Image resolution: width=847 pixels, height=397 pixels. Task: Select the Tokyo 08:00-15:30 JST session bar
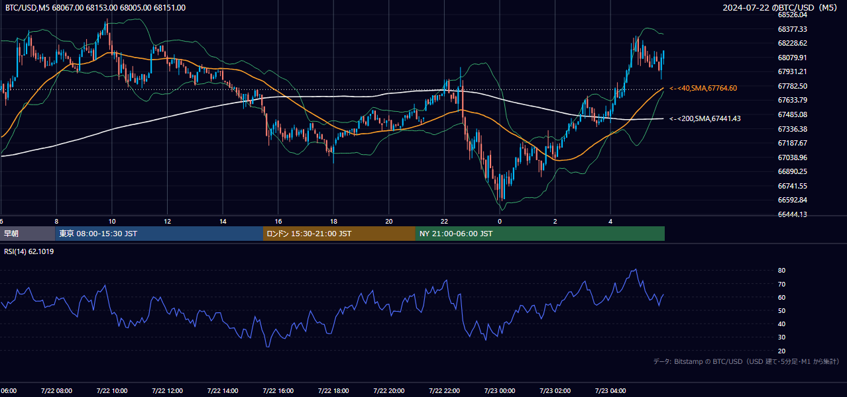click(159, 234)
